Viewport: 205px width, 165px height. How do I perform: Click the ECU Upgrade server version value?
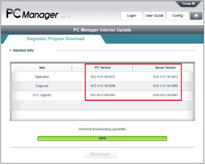(x=165, y=95)
